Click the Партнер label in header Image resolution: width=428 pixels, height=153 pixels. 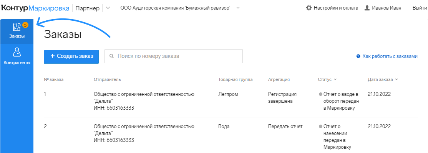pyautogui.click(x=87, y=8)
